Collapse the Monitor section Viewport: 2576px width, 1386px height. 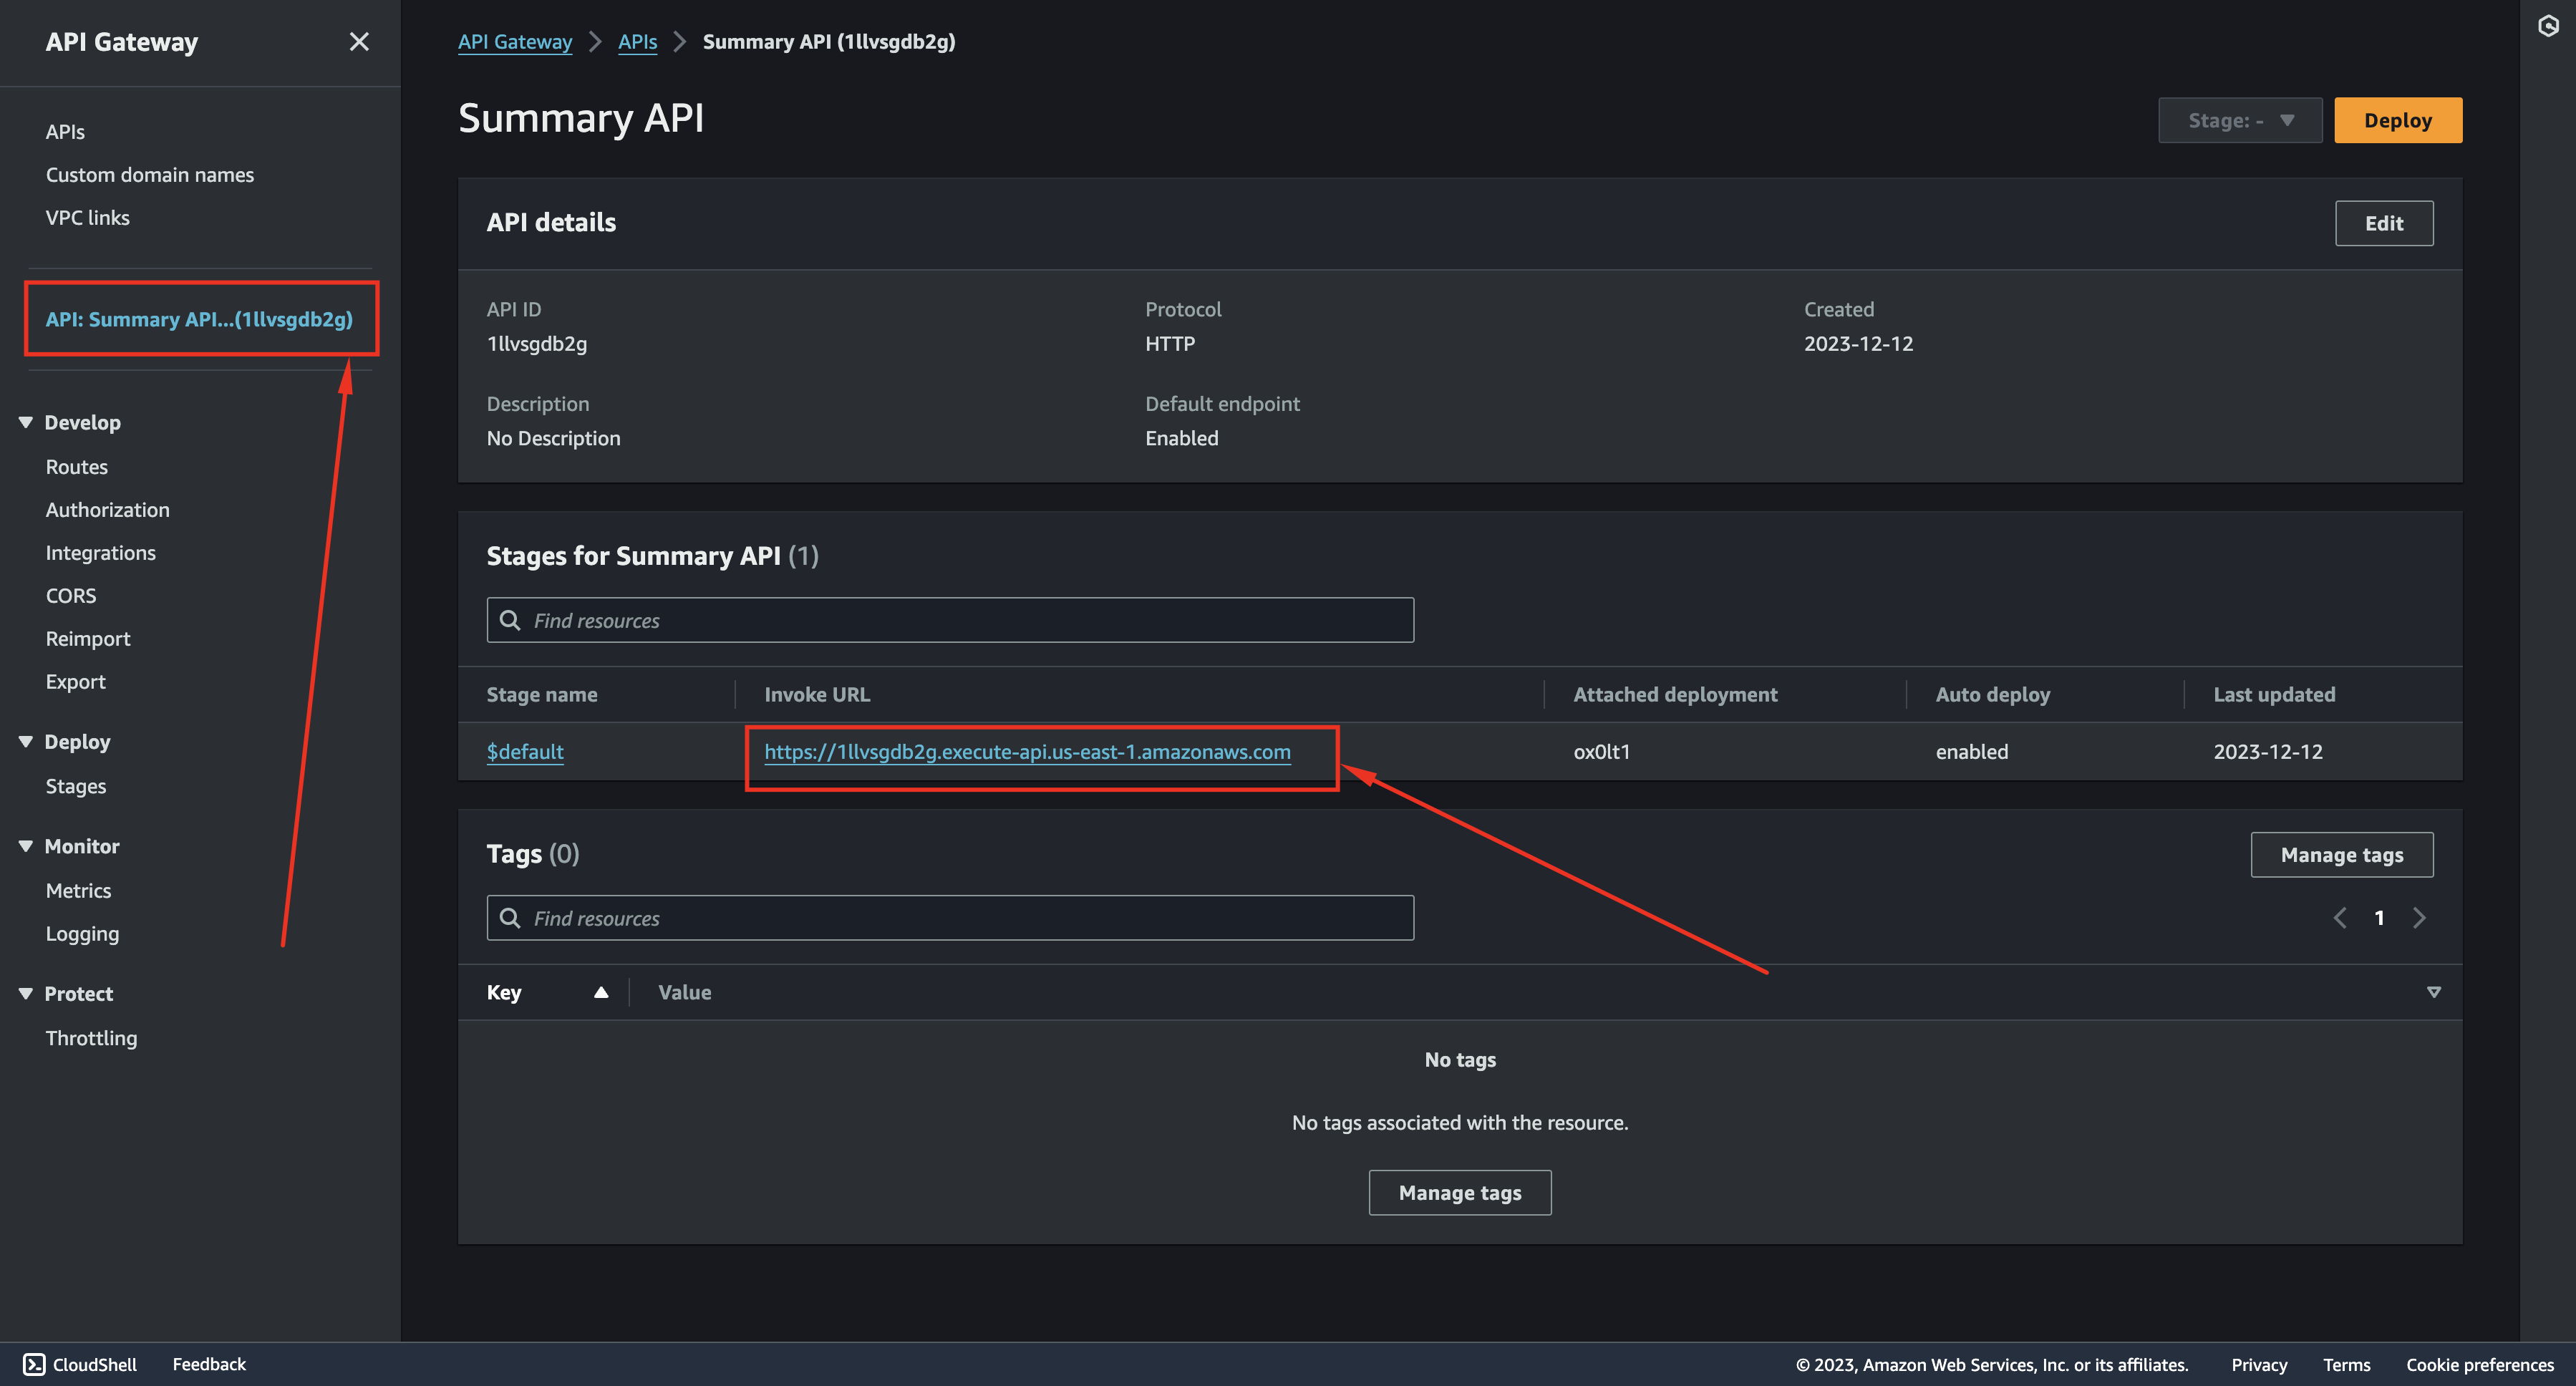click(26, 846)
